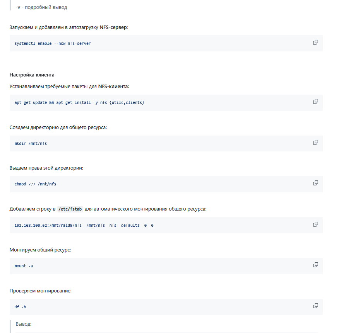Viewport: 341px width, 333px height.
Task: Copy the chmod 777 command
Action: pyautogui.click(x=315, y=183)
